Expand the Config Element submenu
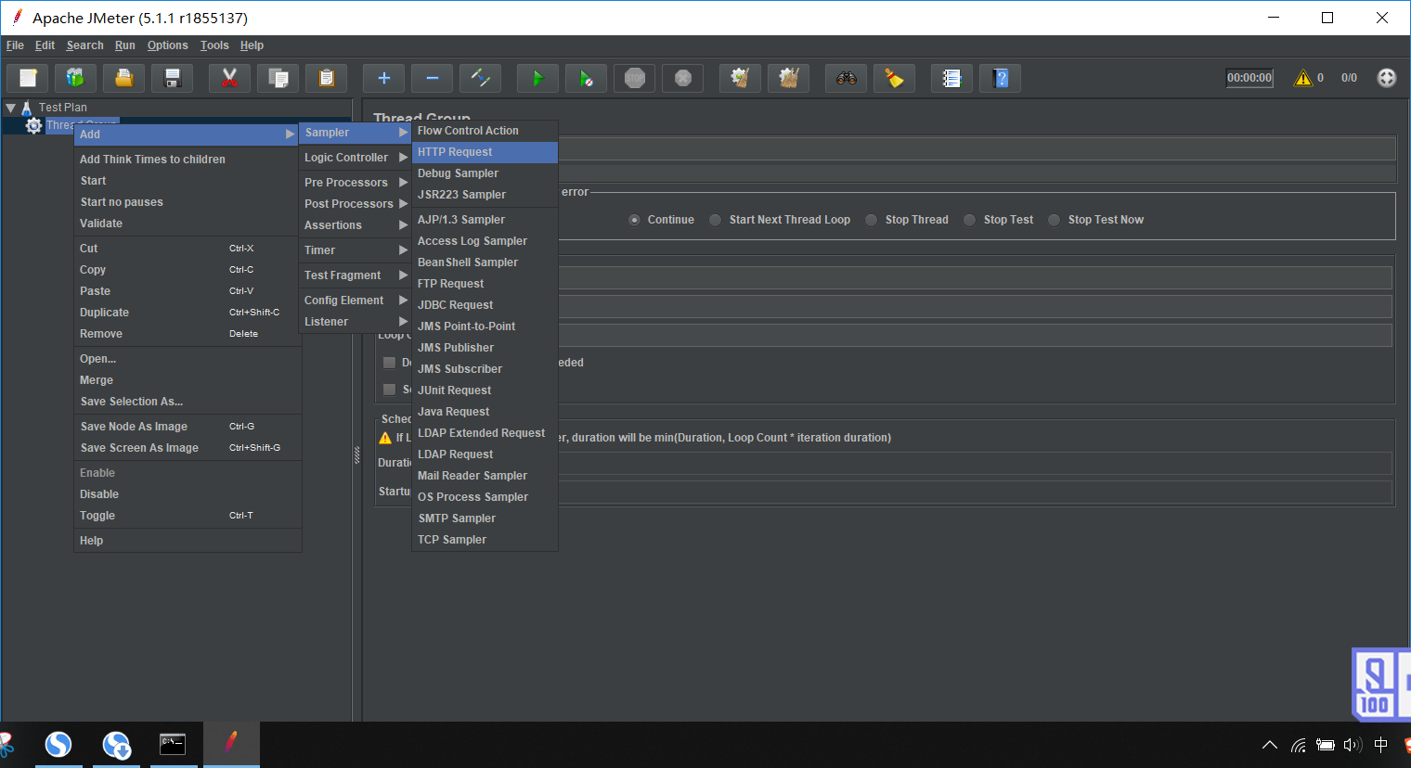Screen dimensions: 1411x768 (355, 301)
